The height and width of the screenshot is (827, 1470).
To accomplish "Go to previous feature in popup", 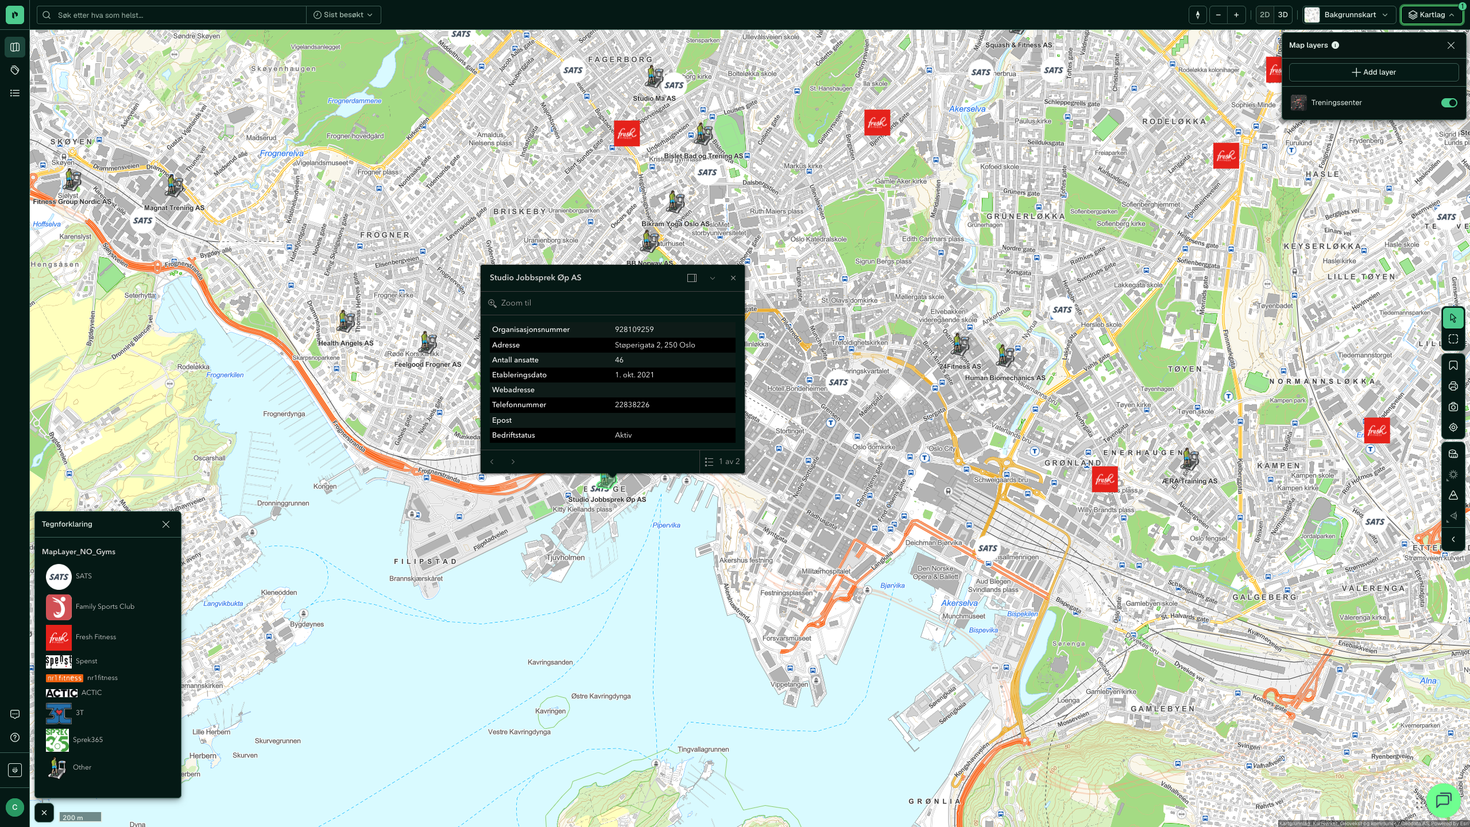I will point(492,462).
